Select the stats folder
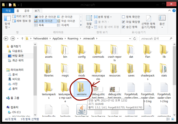 pyautogui.click(x=164, y=70)
